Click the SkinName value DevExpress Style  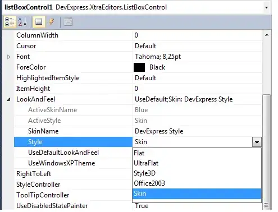tap(159, 131)
